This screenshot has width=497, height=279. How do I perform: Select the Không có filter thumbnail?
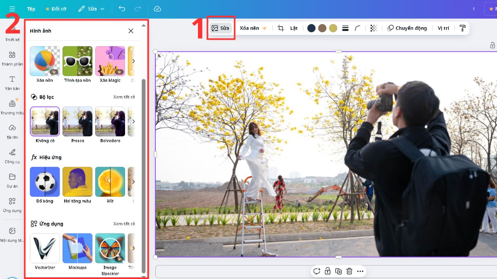click(x=45, y=122)
